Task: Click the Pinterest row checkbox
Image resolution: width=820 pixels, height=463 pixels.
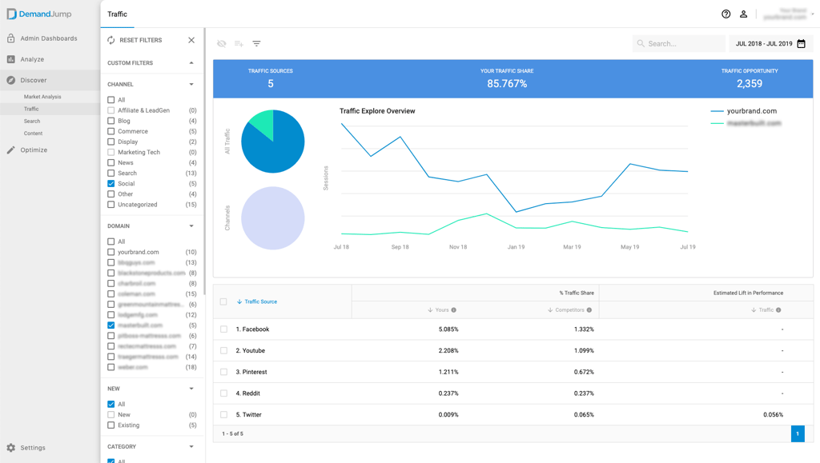Action: tap(224, 372)
